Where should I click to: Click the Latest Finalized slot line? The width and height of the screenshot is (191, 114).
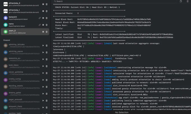tap(114, 38)
